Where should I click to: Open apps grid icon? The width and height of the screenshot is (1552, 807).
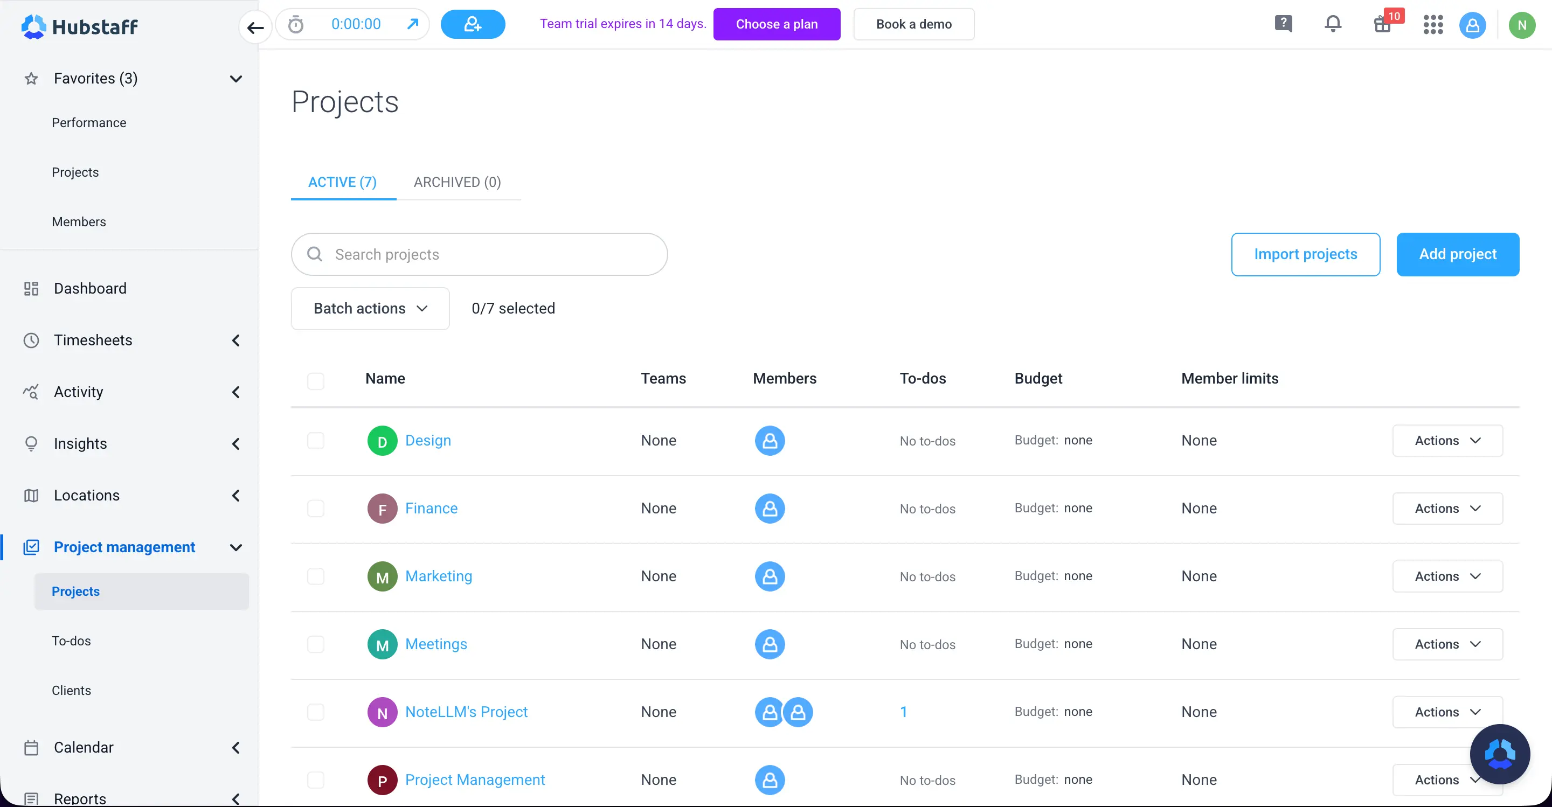click(x=1433, y=25)
